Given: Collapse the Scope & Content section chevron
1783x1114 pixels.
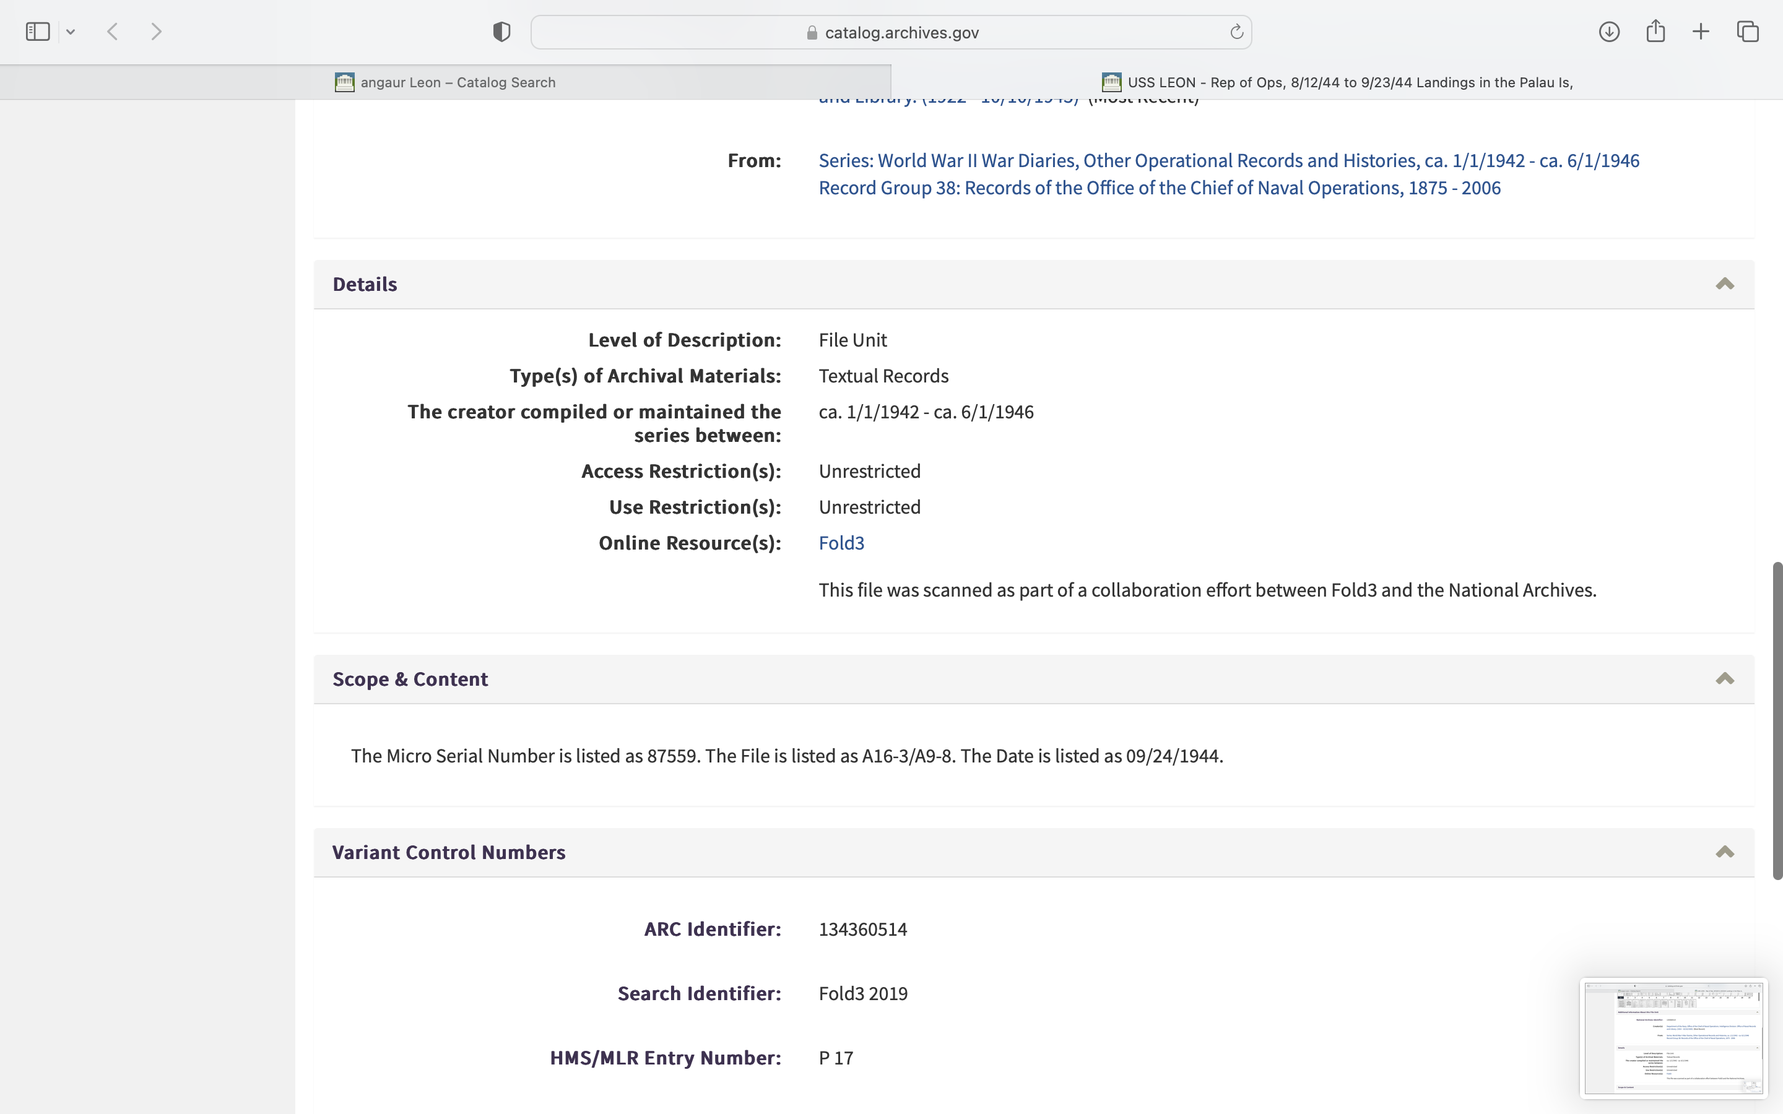Looking at the screenshot, I should click(x=1725, y=680).
